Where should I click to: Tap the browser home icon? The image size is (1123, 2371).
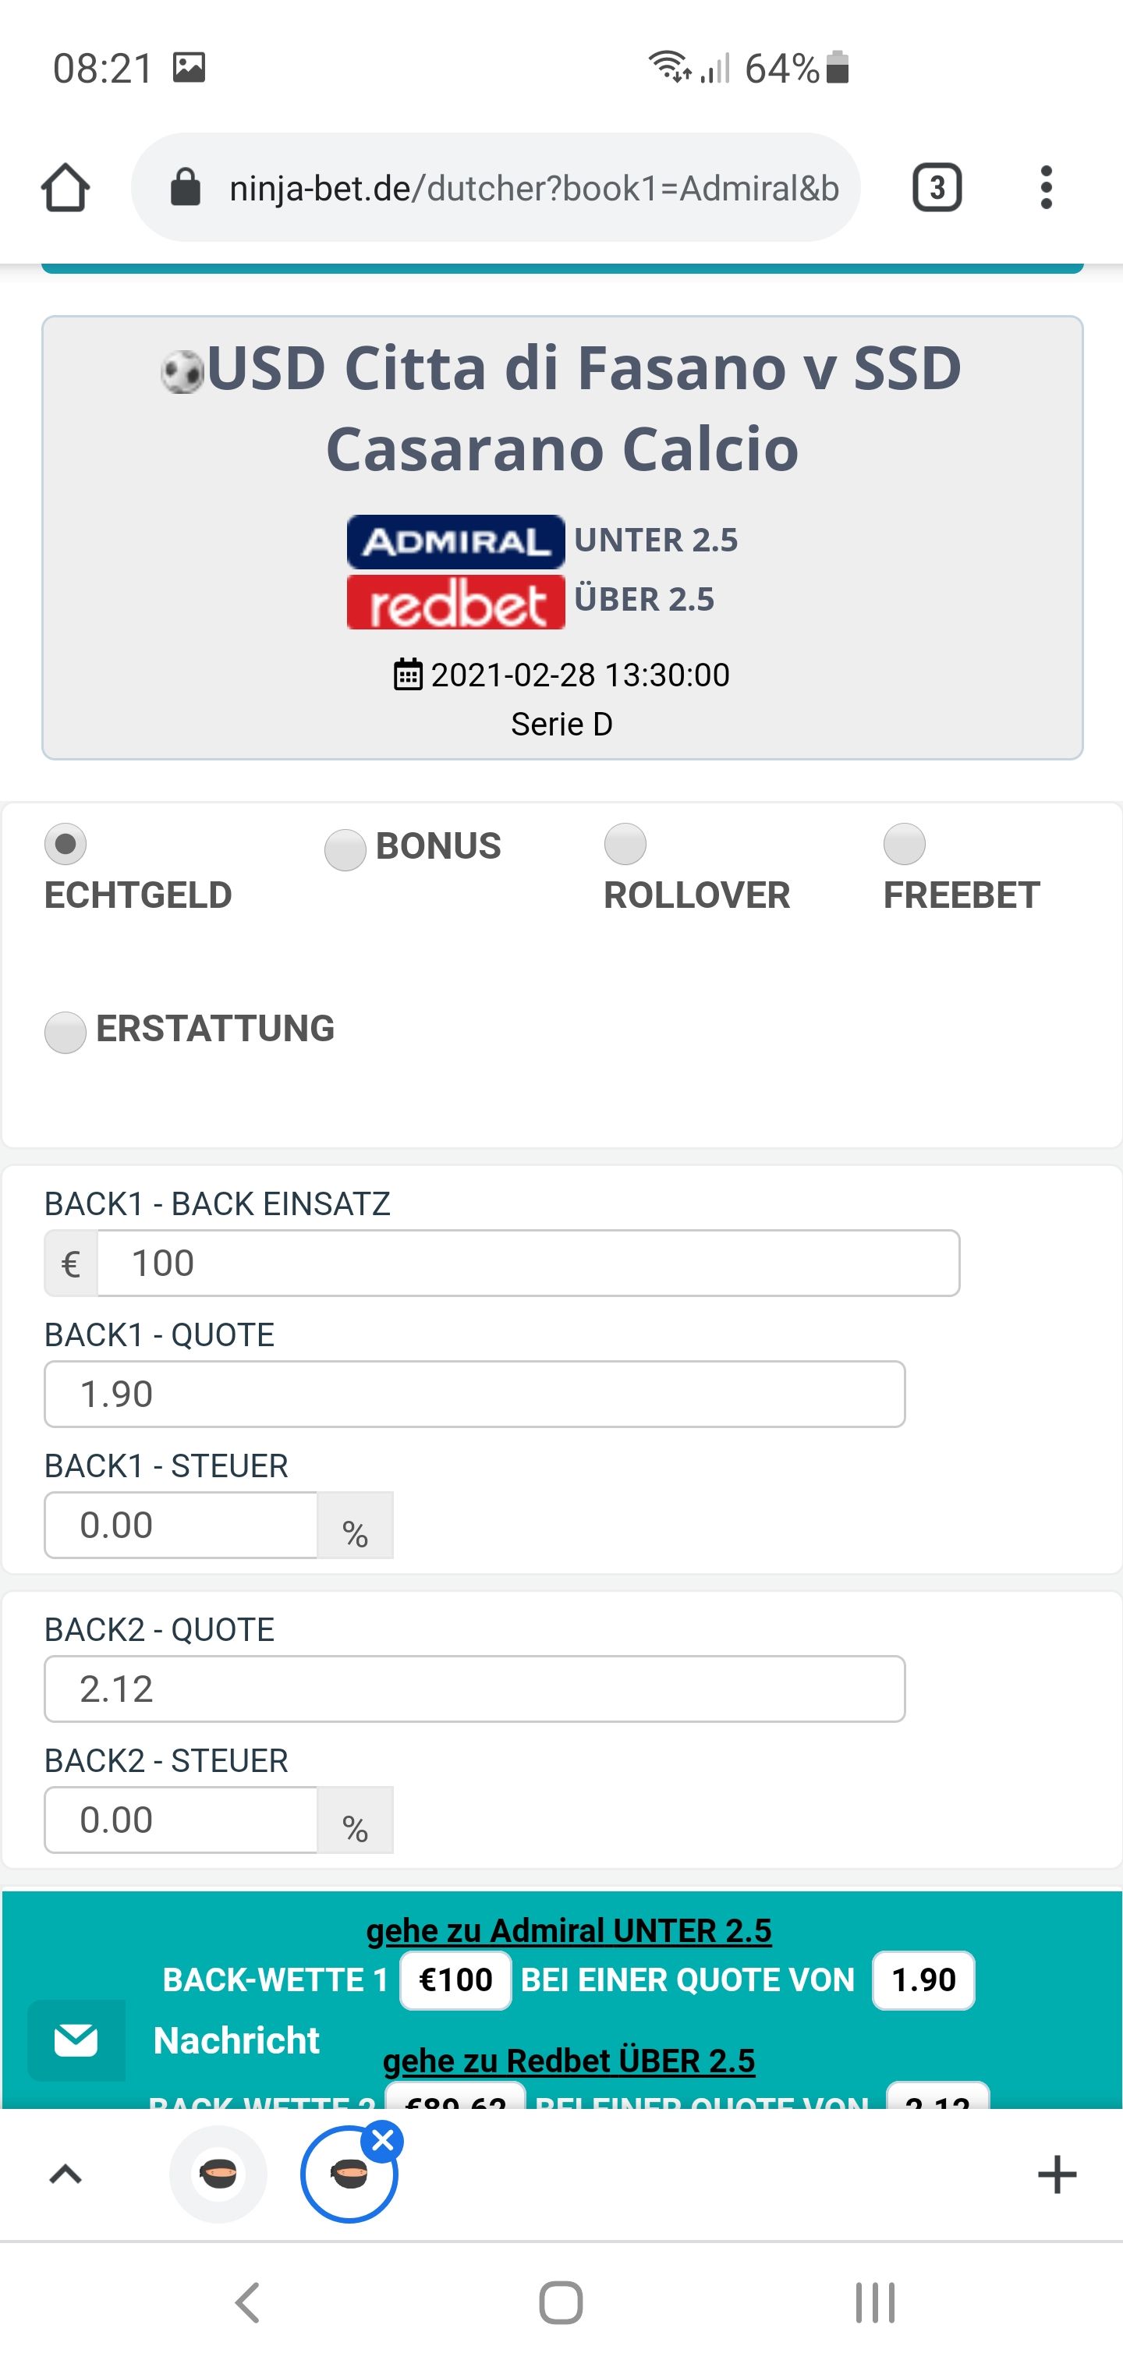pyautogui.click(x=66, y=188)
